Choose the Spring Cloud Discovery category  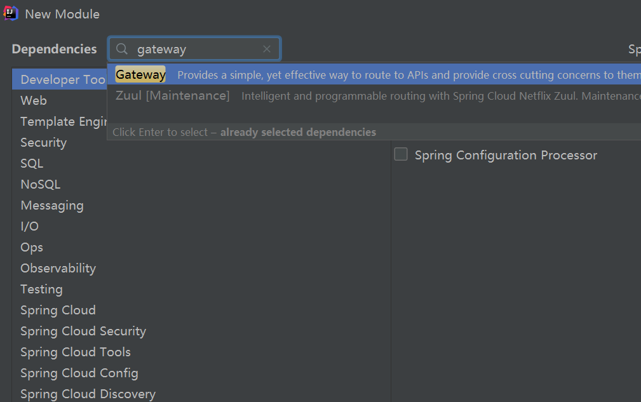click(x=88, y=394)
